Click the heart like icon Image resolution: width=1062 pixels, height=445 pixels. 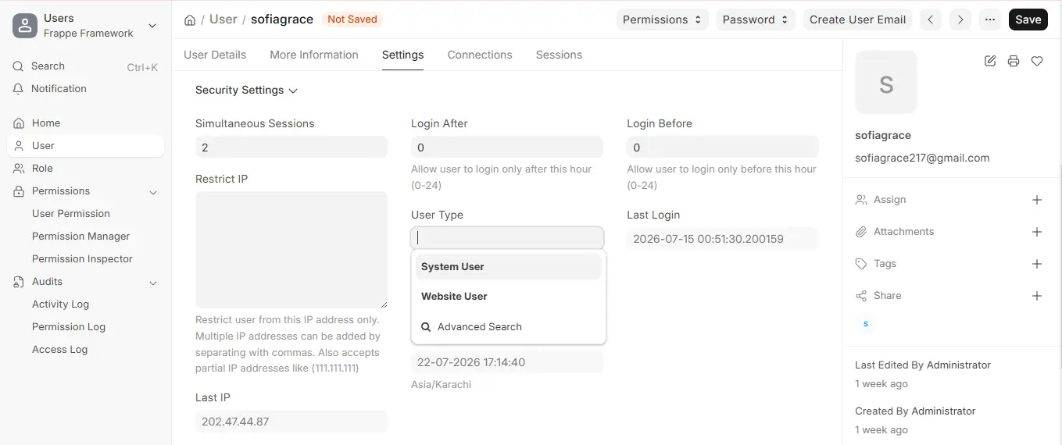(x=1037, y=61)
